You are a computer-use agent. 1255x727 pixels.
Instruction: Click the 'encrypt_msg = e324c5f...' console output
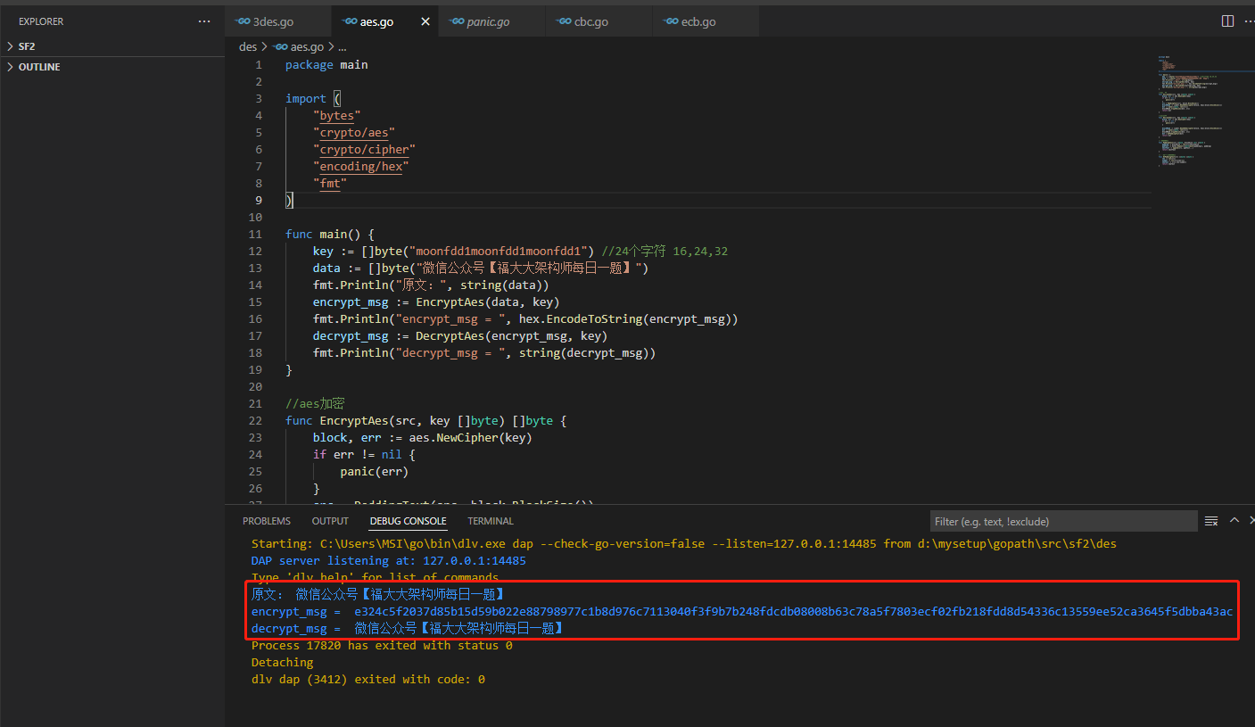coord(742,611)
